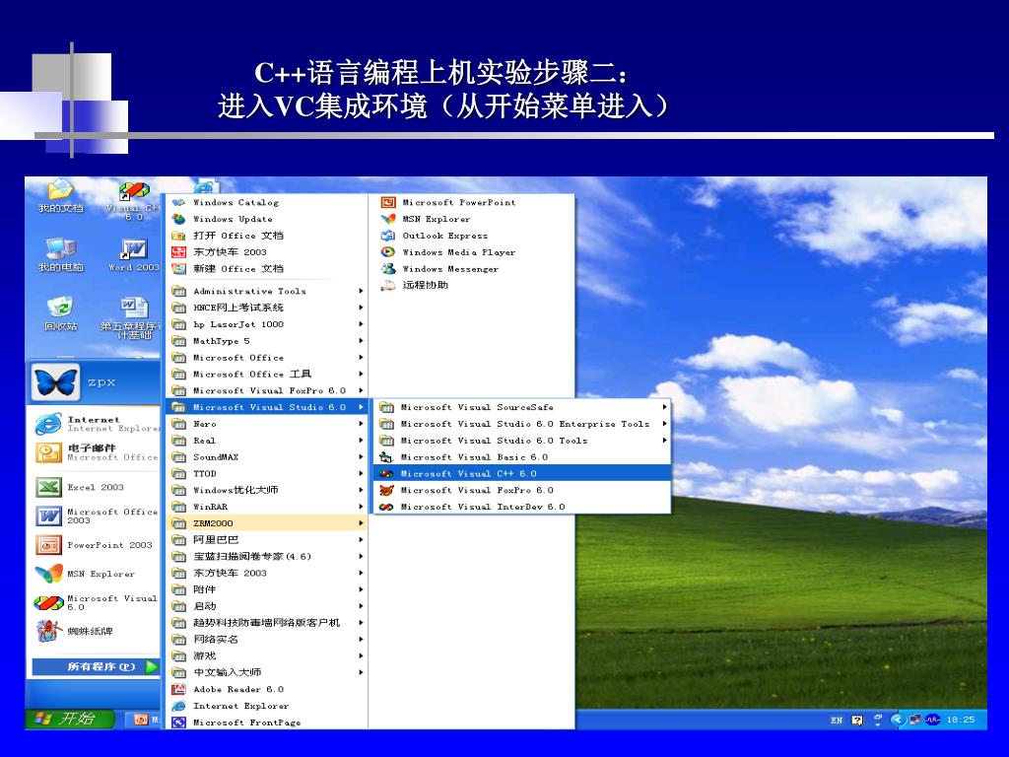Click Internet Explorer icon in programs list

(x=178, y=706)
